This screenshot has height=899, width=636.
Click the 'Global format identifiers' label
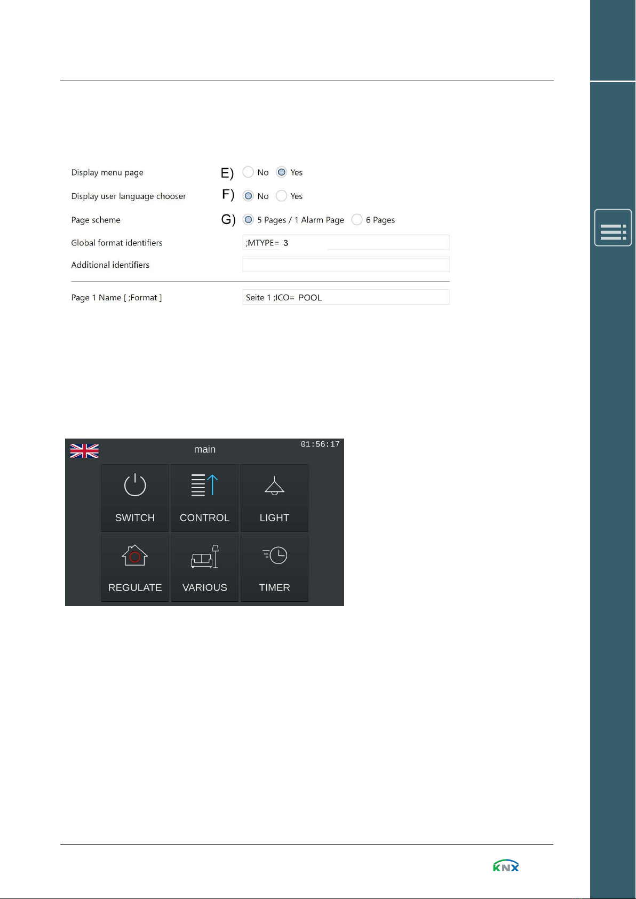117,243
